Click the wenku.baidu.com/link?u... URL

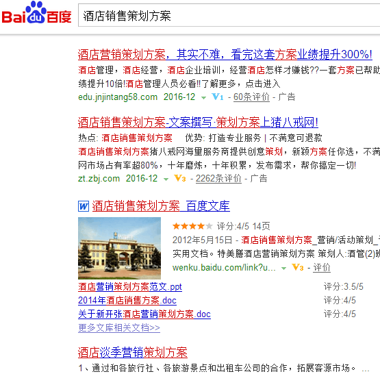pyautogui.click(x=224, y=268)
